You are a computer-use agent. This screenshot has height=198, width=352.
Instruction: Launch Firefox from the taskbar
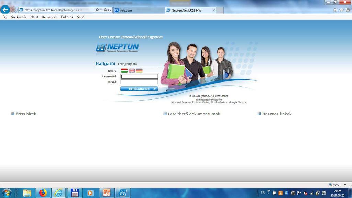pyautogui.click(x=43, y=193)
